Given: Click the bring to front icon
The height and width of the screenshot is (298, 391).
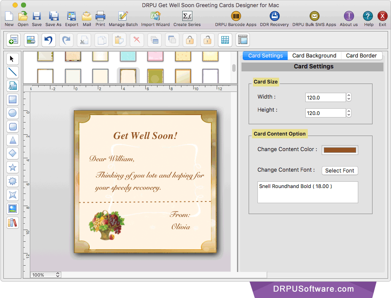Looking at the screenshot, I should tap(155, 40).
